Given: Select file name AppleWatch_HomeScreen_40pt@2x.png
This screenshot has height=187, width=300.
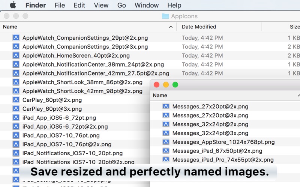Looking at the screenshot, I should (76, 56).
